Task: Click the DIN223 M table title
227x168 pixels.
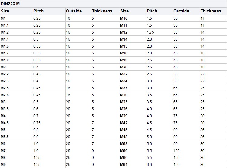Action: click(10, 4)
